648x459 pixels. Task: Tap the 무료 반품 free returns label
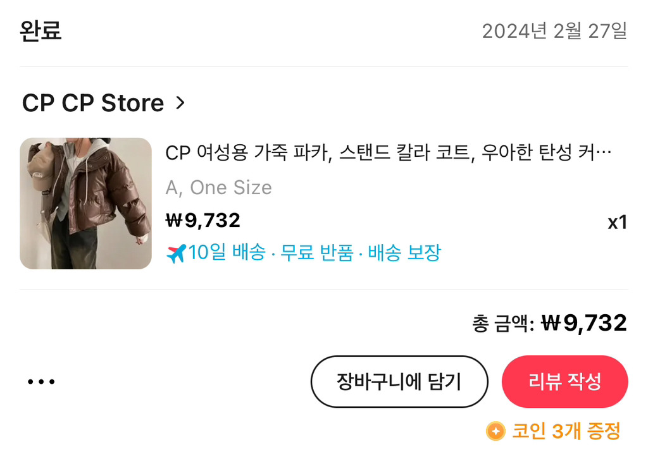pyautogui.click(x=317, y=252)
